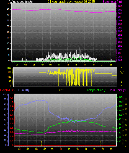Click the 45 windspeed axis value
The height and width of the screenshot is (153, 129).
point(8,9)
